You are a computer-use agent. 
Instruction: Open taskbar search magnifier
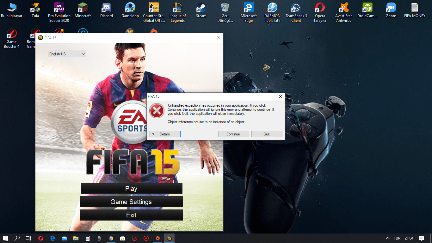click(17, 238)
